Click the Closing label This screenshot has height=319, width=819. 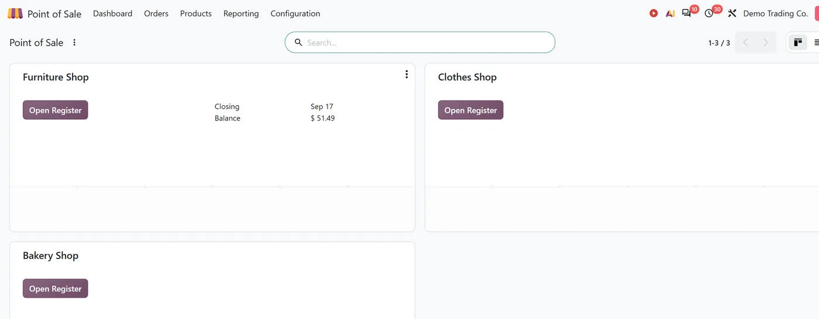[227, 107]
